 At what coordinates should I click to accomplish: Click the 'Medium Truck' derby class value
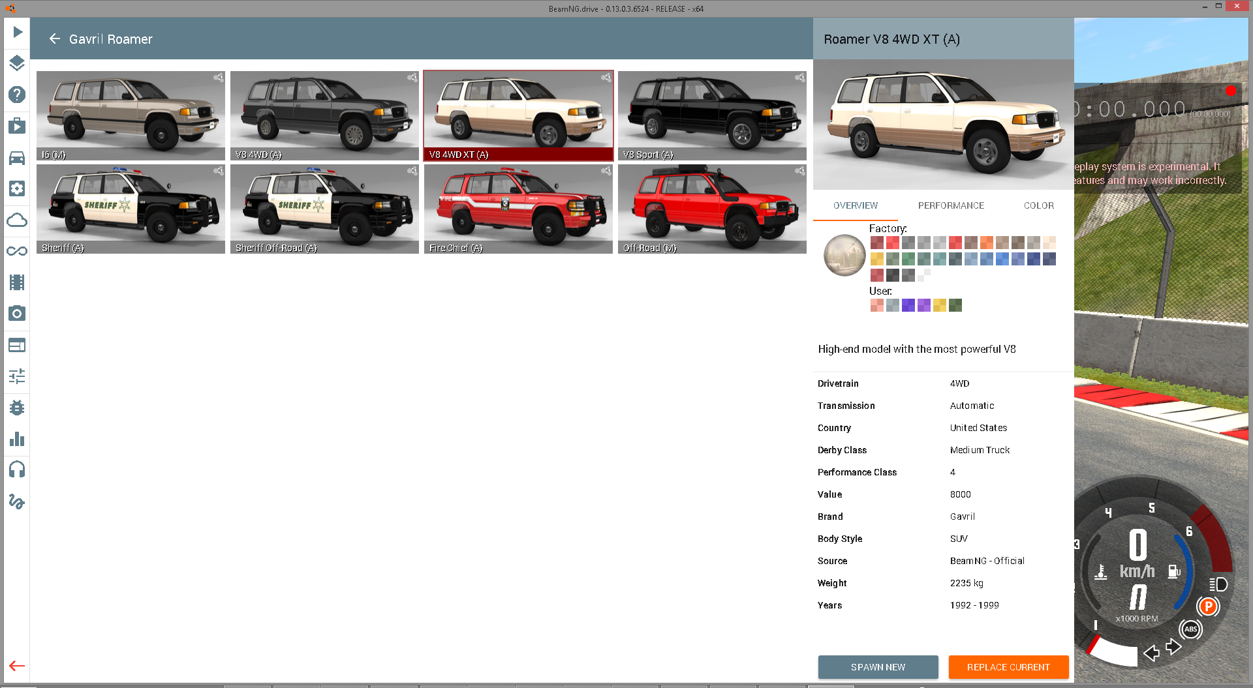tap(980, 450)
